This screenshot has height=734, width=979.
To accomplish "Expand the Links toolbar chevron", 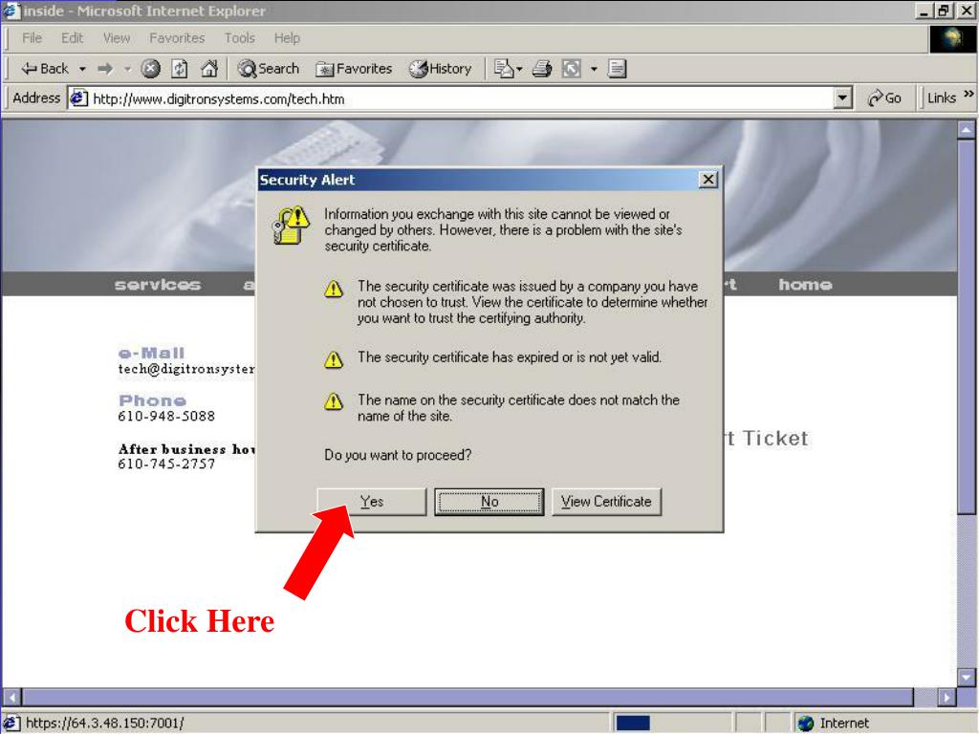I will (x=968, y=95).
